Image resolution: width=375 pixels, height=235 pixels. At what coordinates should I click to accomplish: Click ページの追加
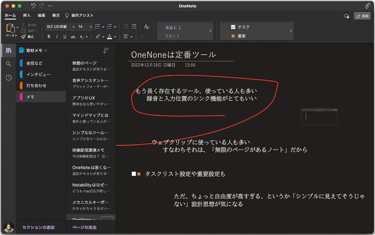pyautogui.click(x=84, y=227)
